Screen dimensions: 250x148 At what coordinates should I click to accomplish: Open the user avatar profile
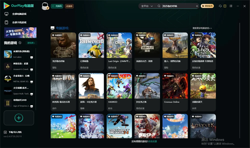(45, 6)
